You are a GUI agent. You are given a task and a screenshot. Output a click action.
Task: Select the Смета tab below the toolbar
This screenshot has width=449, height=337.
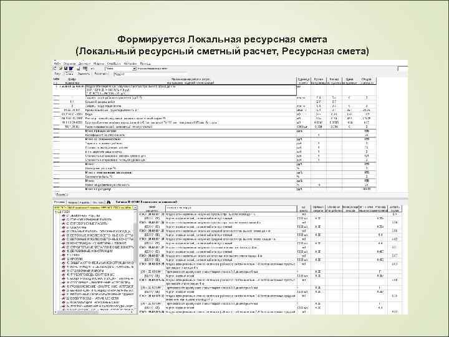tap(69, 74)
